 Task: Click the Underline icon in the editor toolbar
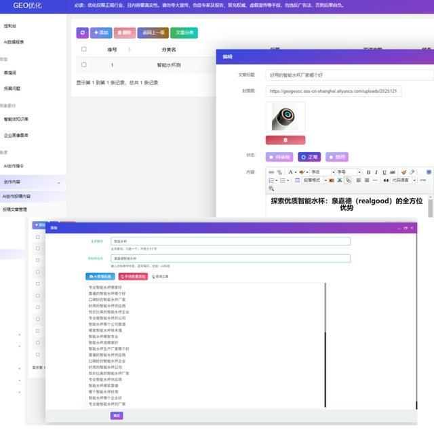(384, 172)
